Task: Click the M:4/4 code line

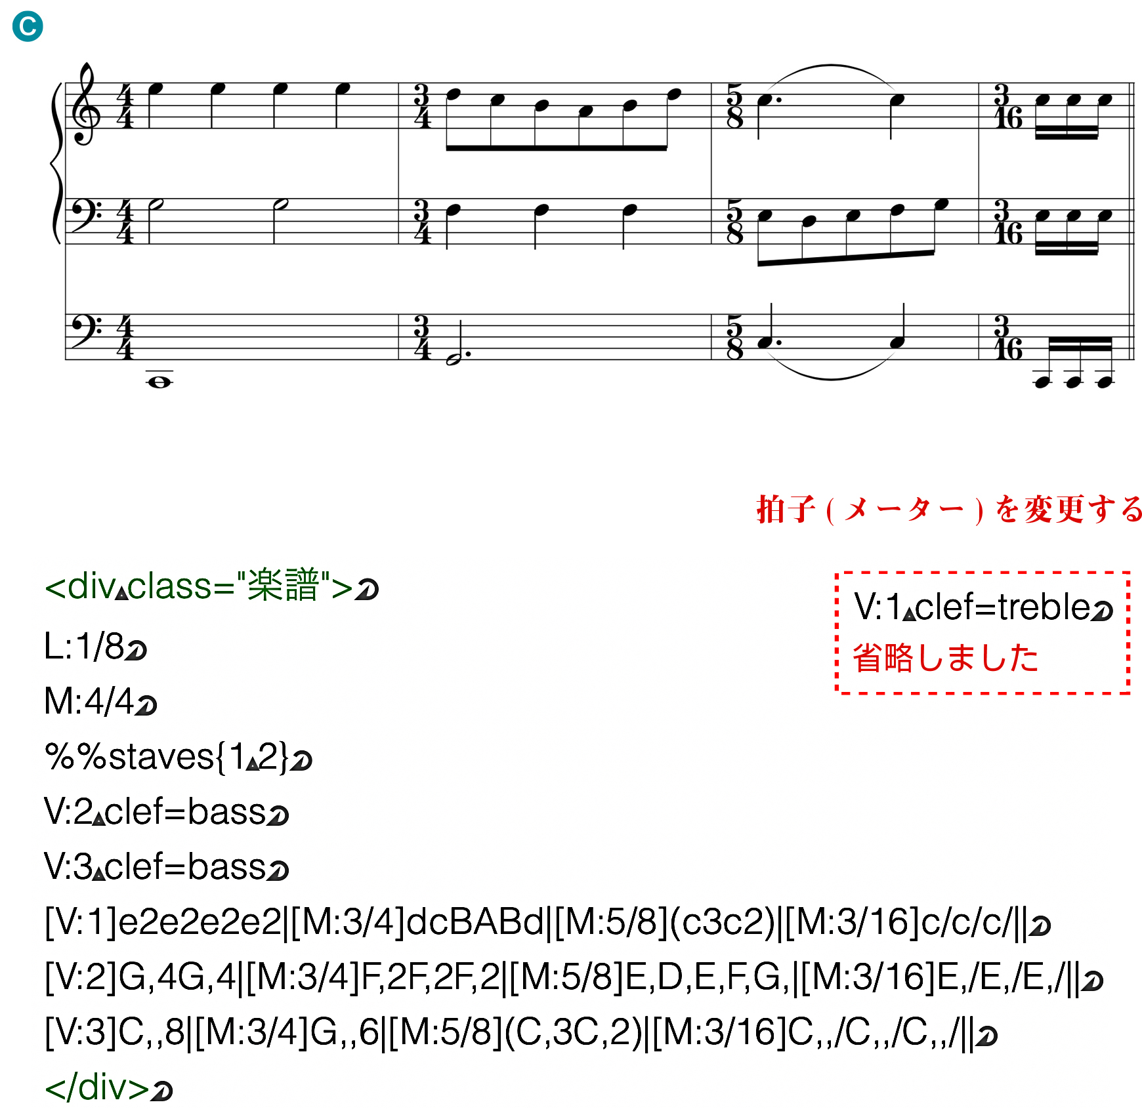Action: click(100, 701)
